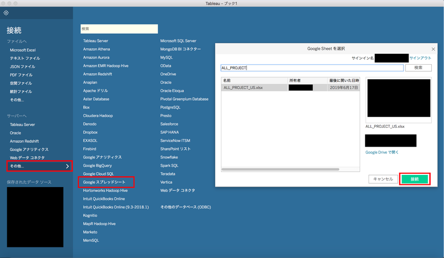Select Intuit QuickBooks Online (9.3-2018.1) connector
Image resolution: width=444 pixels, height=258 pixels.
tap(116, 207)
